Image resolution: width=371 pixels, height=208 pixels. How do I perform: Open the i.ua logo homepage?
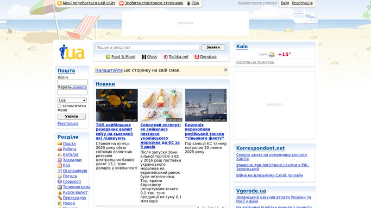(72, 52)
